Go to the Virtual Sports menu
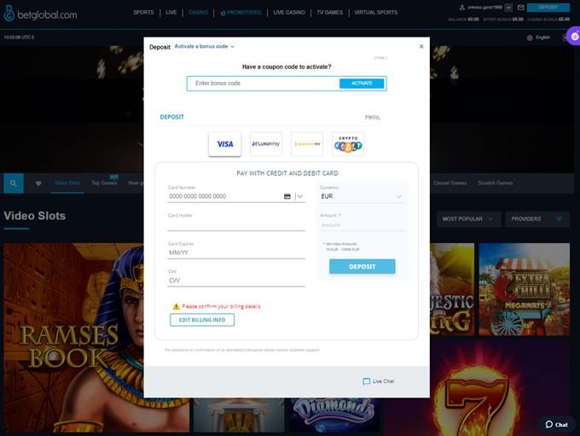 [375, 13]
